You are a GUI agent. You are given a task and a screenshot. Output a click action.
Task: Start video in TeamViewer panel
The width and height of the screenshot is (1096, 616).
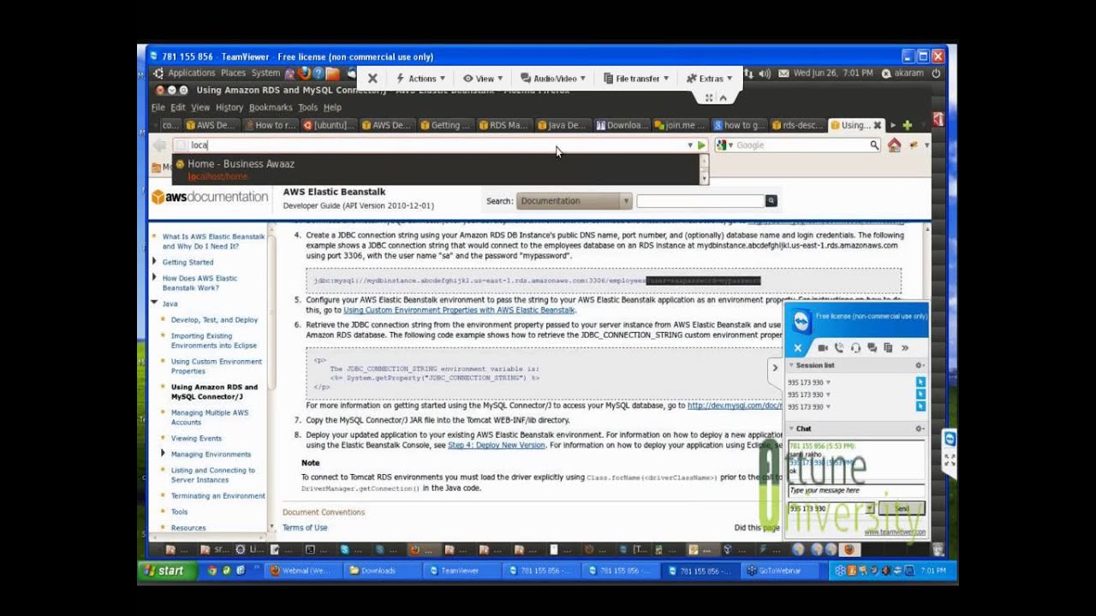tap(823, 348)
